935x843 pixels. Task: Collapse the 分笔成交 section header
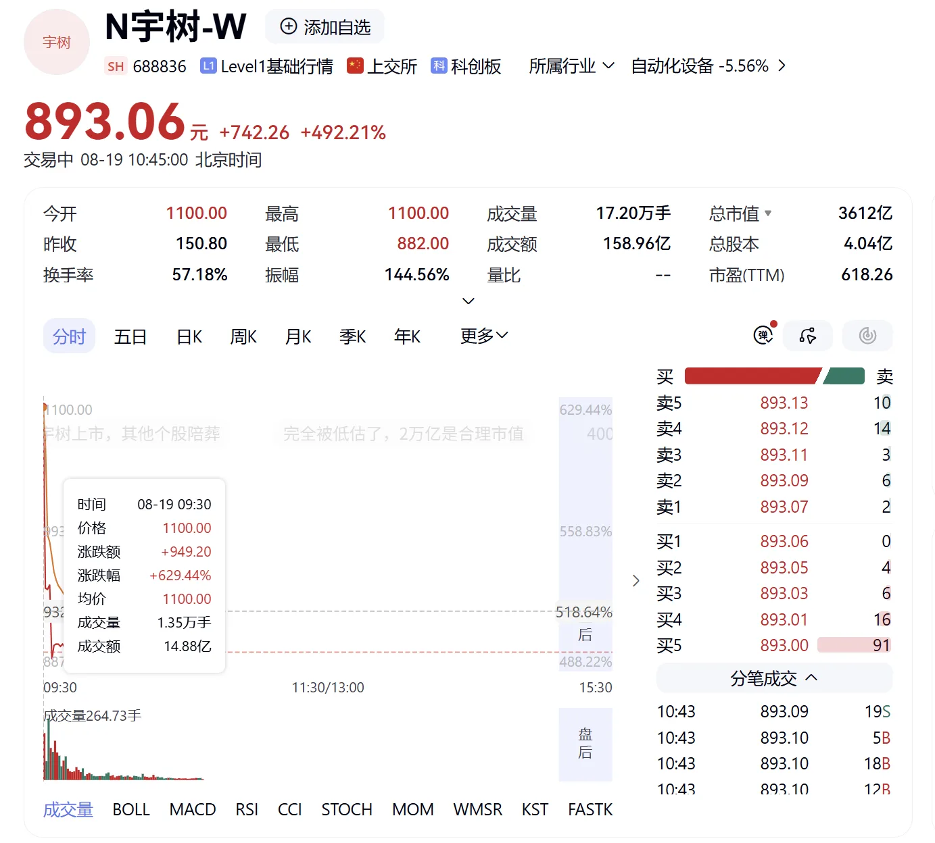[x=774, y=678]
